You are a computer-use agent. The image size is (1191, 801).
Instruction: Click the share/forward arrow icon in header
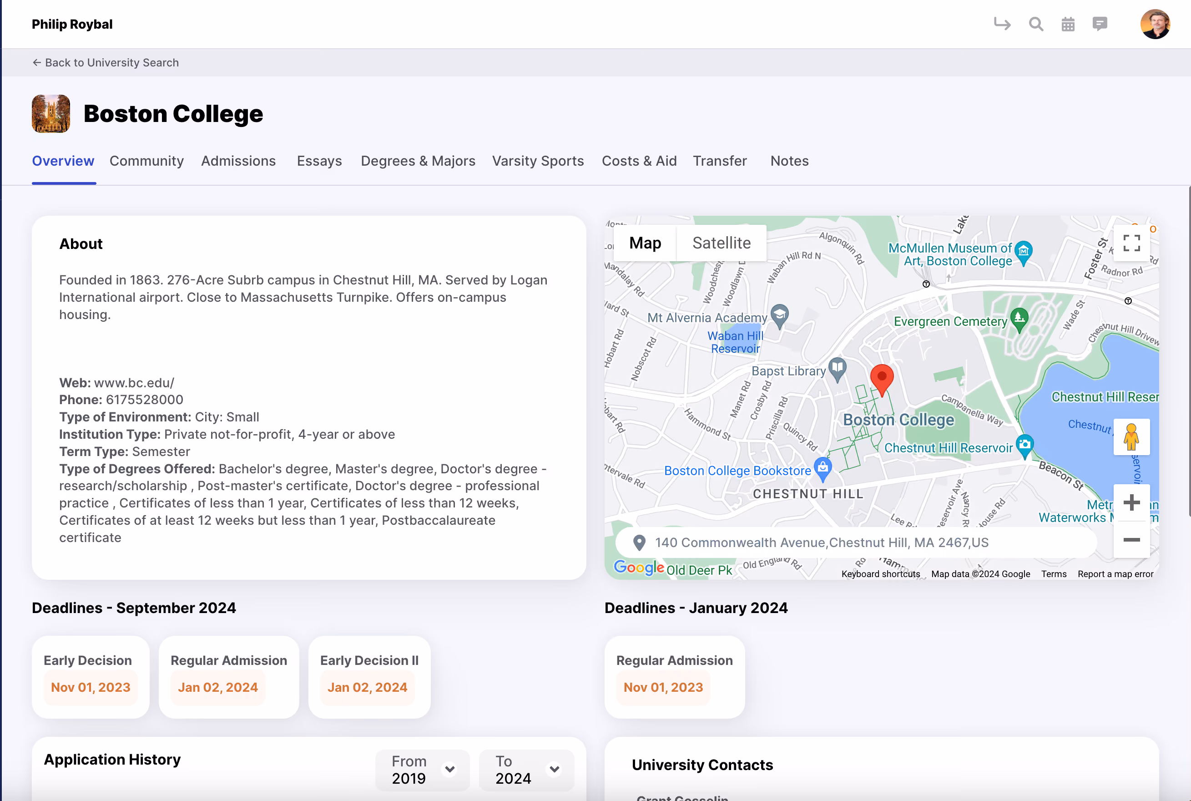[x=1002, y=24]
